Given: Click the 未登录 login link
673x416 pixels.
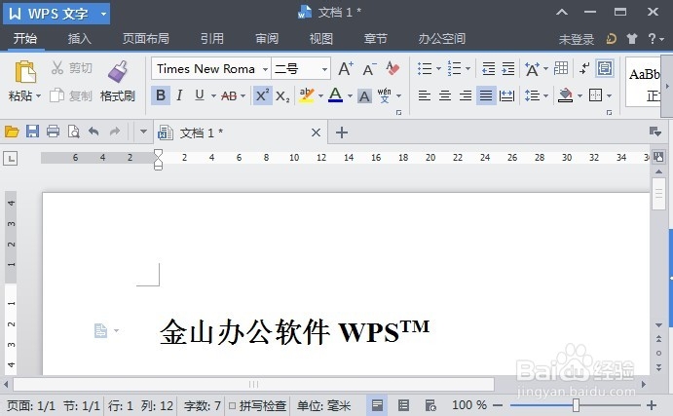Looking at the screenshot, I should pyautogui.click(x=577, y=40).
